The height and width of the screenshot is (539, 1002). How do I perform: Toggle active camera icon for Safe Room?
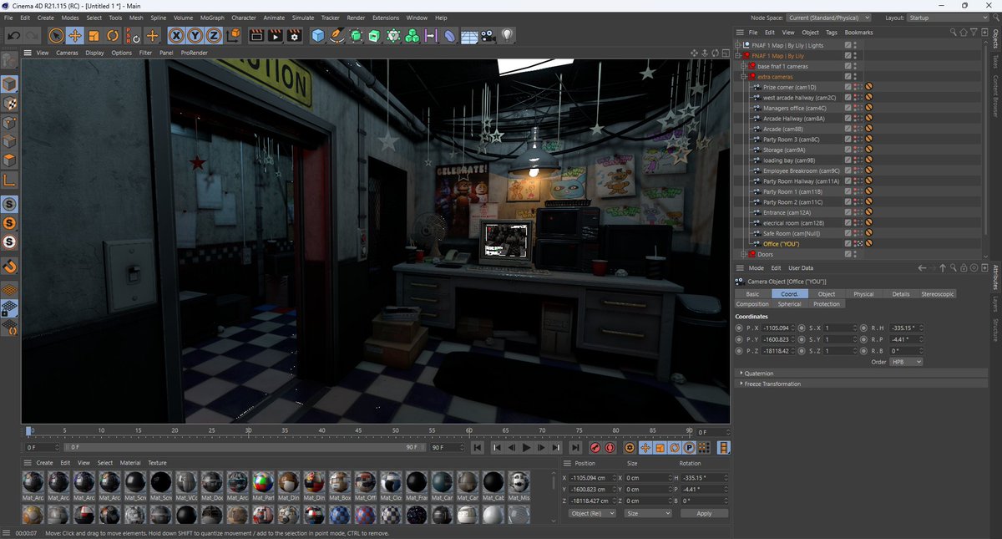click(x=860, y=233)
